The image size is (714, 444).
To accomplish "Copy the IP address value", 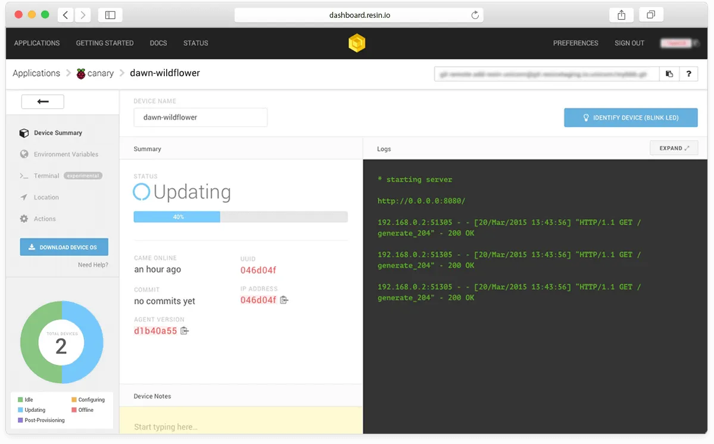I will click(x=284, y=300).
